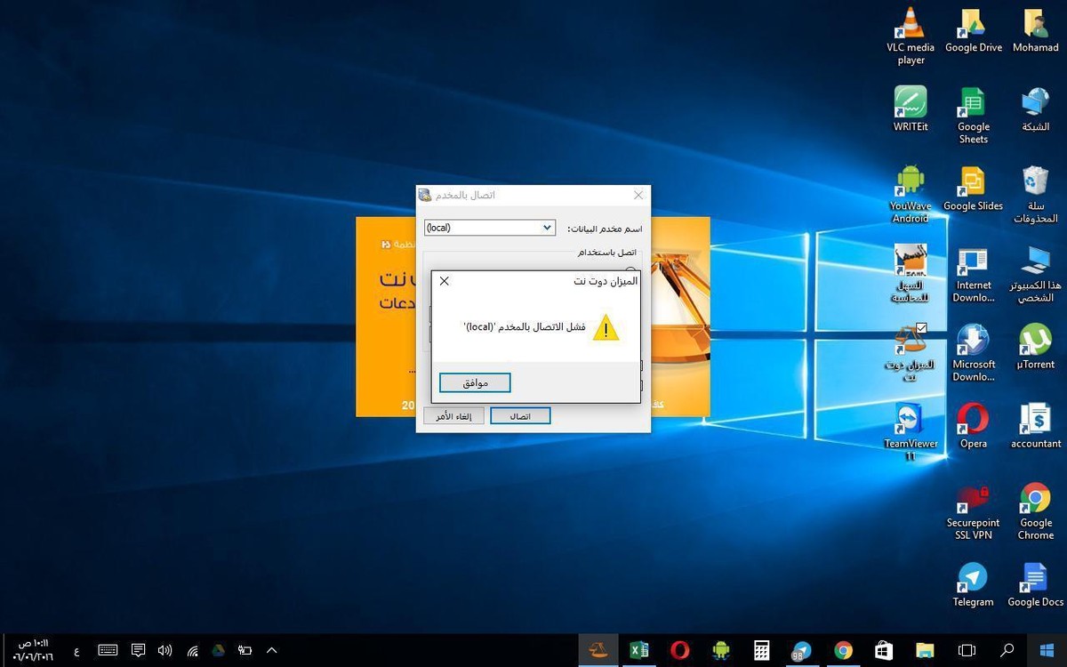
Task: Click the Arabic language indicator ع
Action: pos(76,652)
